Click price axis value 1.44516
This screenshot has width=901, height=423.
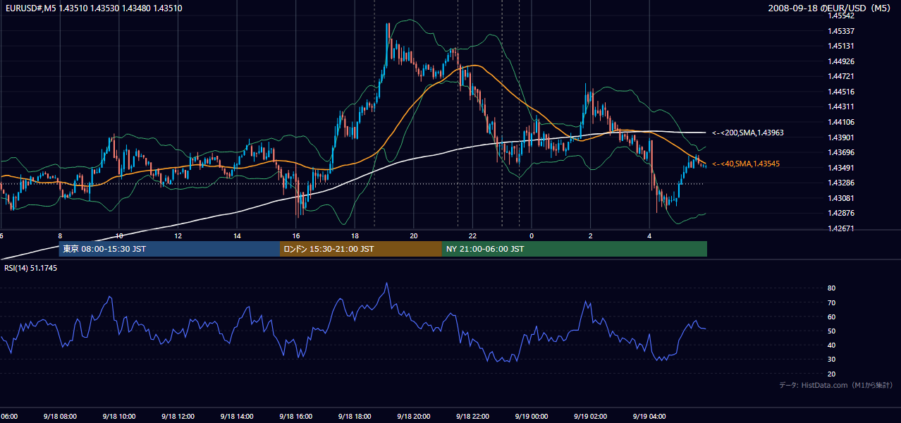842,92
